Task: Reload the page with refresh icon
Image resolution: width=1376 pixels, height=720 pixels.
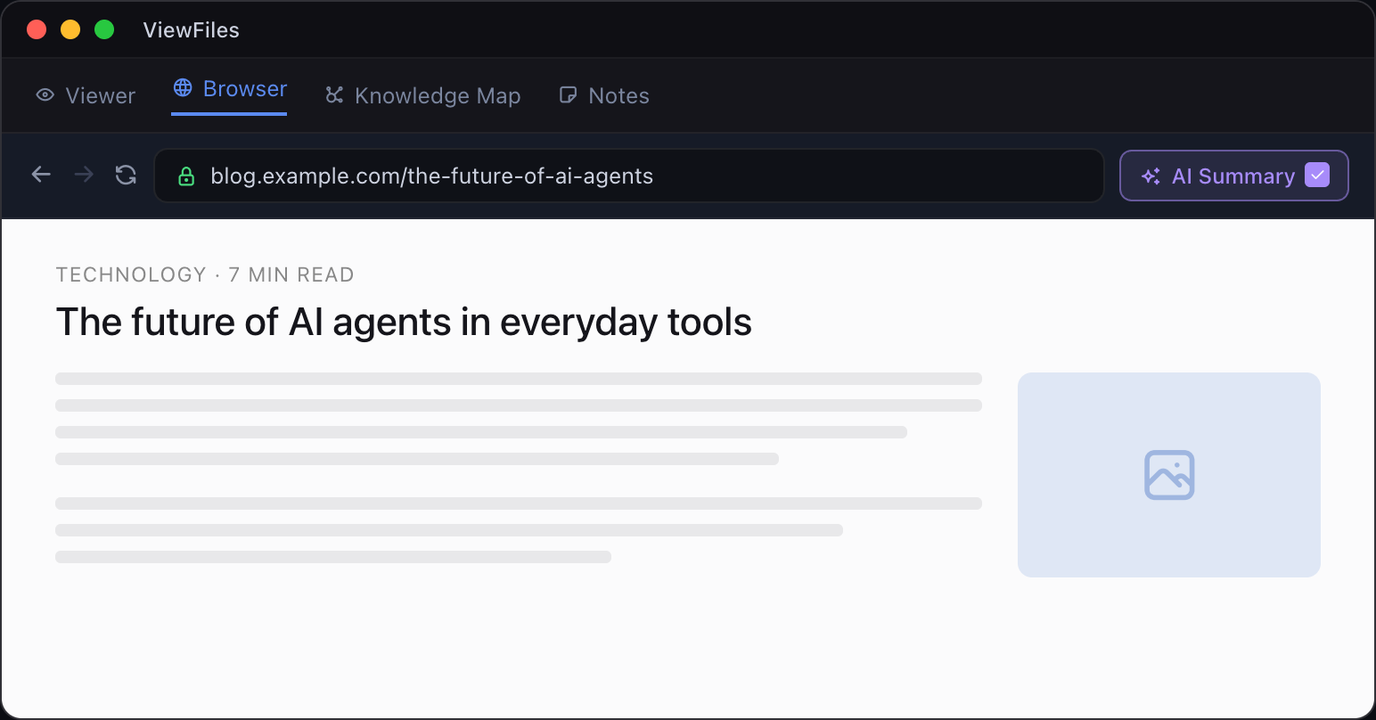Action: pos(127,175)
